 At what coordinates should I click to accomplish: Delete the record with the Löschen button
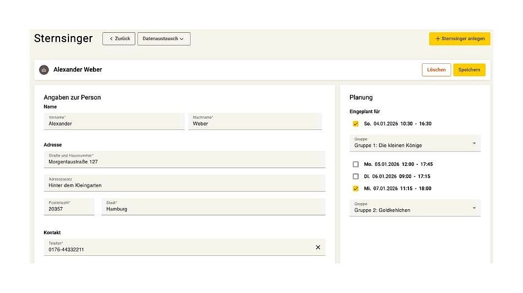tap(436, 70)
